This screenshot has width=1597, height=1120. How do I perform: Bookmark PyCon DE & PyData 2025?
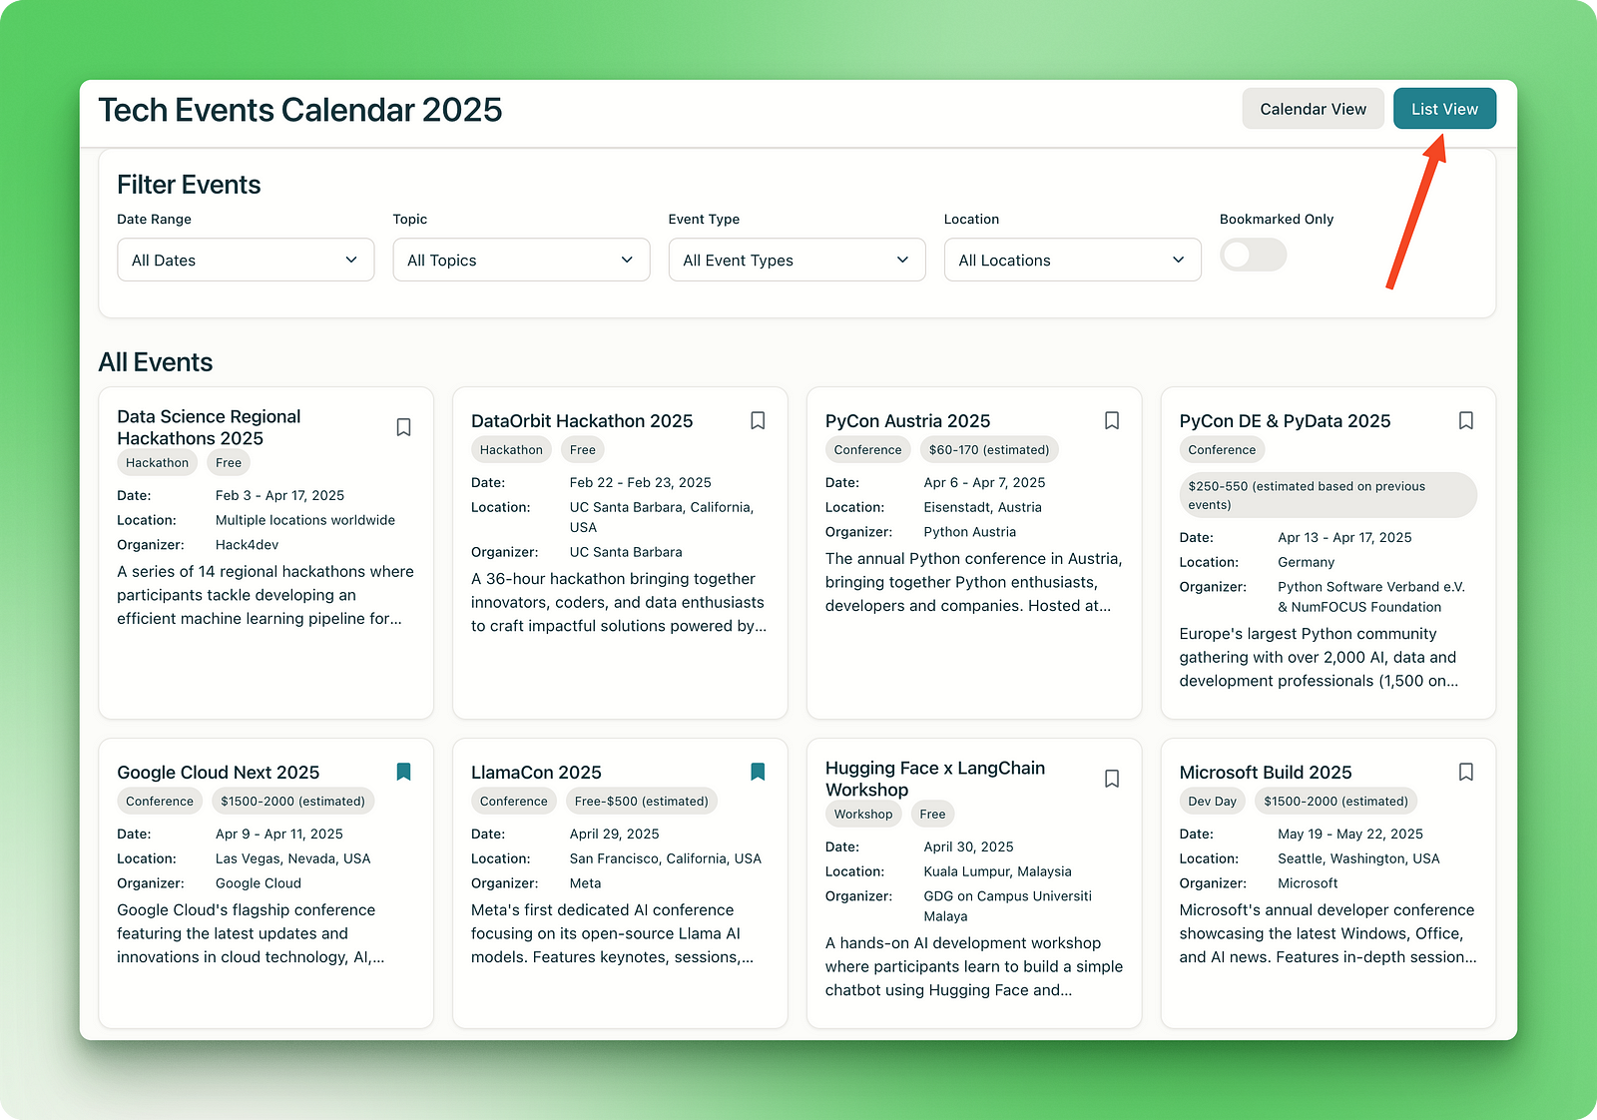1466,420
